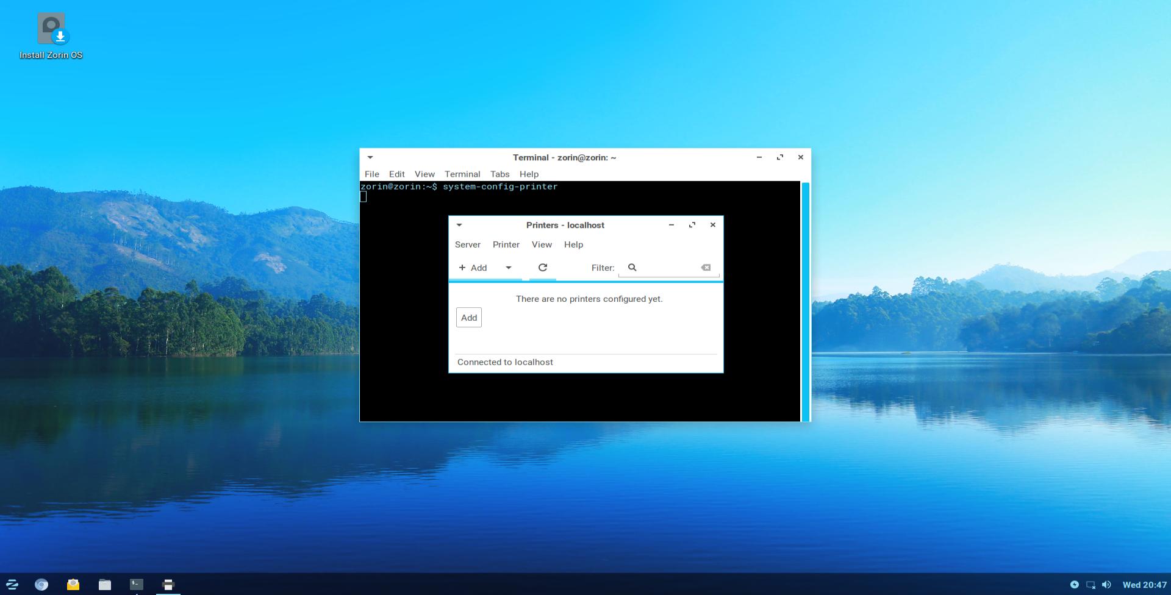Expand the Add dropdown arrow in toolbar
This screenshot has width=1171, height=595.
[508, 268]
